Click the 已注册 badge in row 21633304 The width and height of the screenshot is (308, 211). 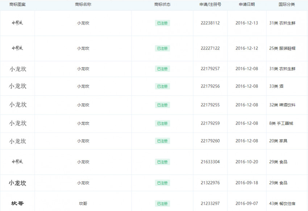point(162,162)
